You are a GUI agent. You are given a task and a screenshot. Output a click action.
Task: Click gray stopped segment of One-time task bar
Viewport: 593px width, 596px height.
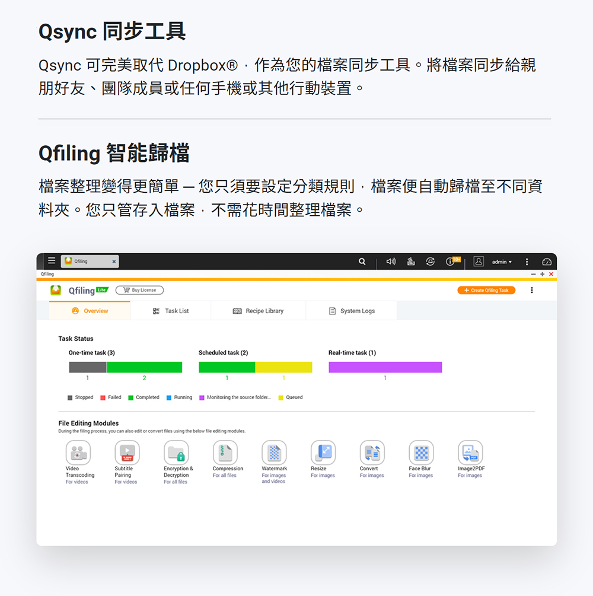(88, 367)
